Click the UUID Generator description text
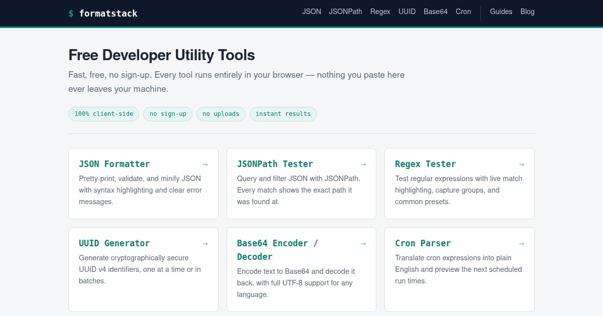603x316 pixels. 140,269
